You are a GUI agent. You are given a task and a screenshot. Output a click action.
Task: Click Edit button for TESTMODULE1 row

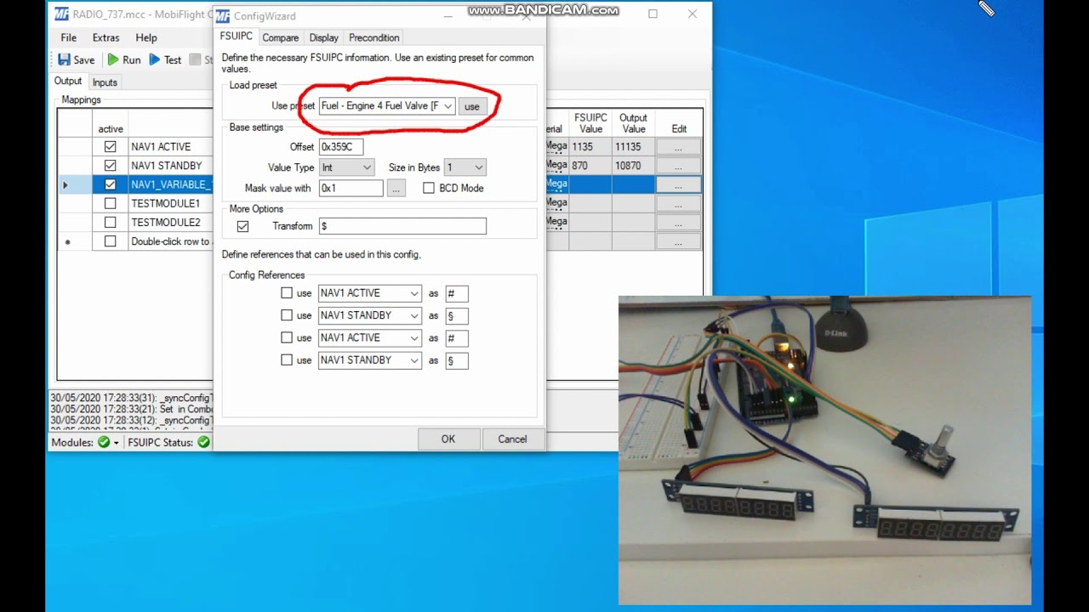678,204
